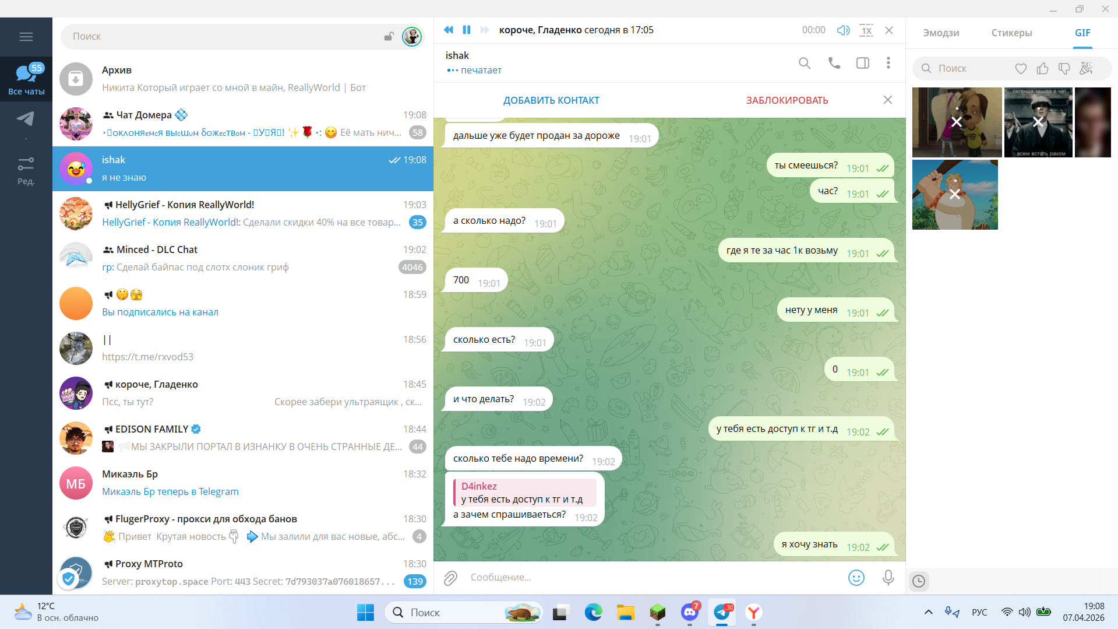Select the dog cartoon GIF thumbnail
Image resolution: width=1118 pixels, height=629 pixels.
957,122
